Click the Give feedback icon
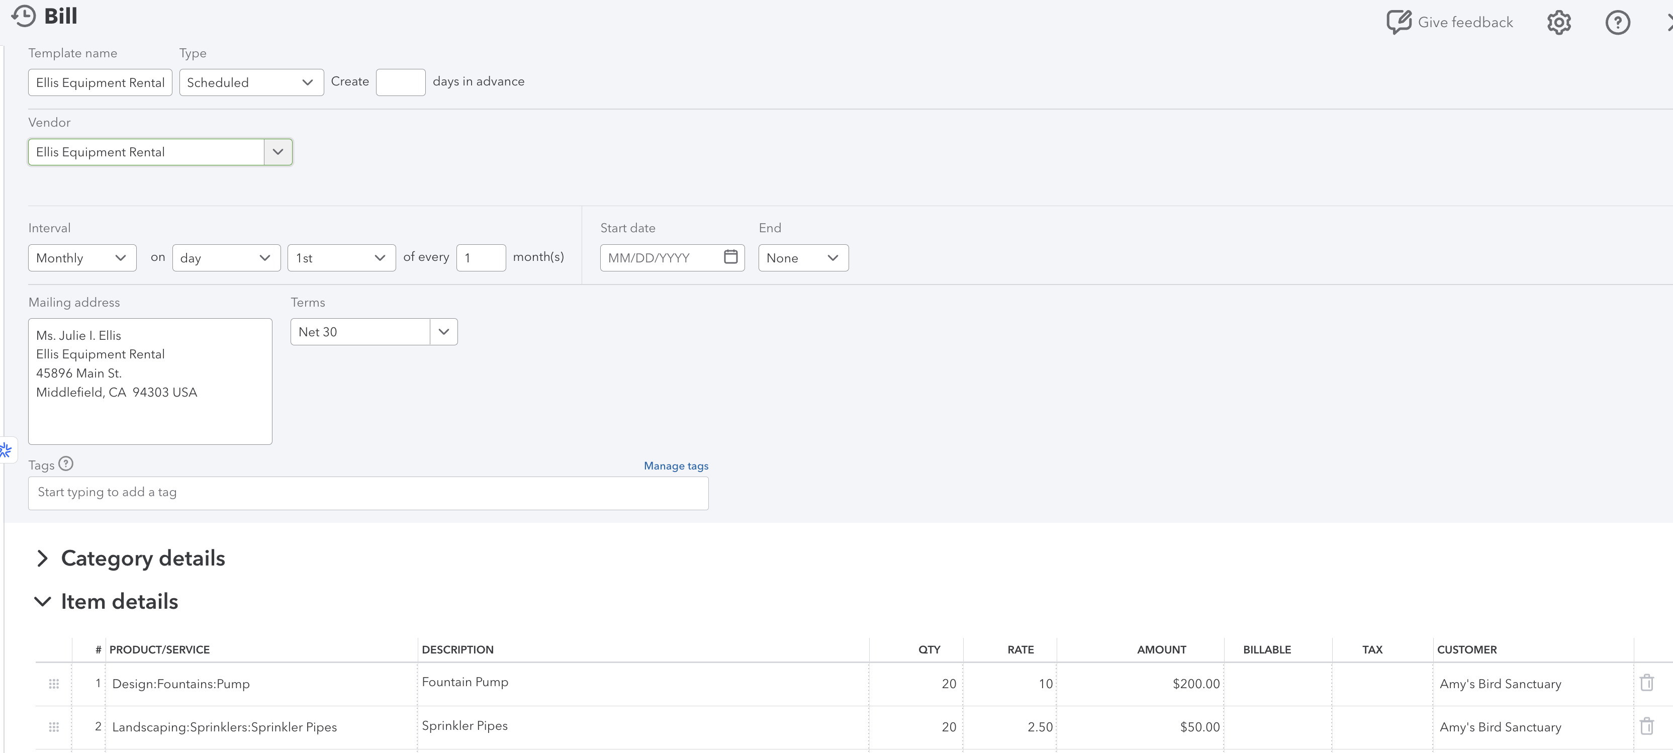Image resolution: width=1673 pixels, height=753 pixels. pos(1399,22)
